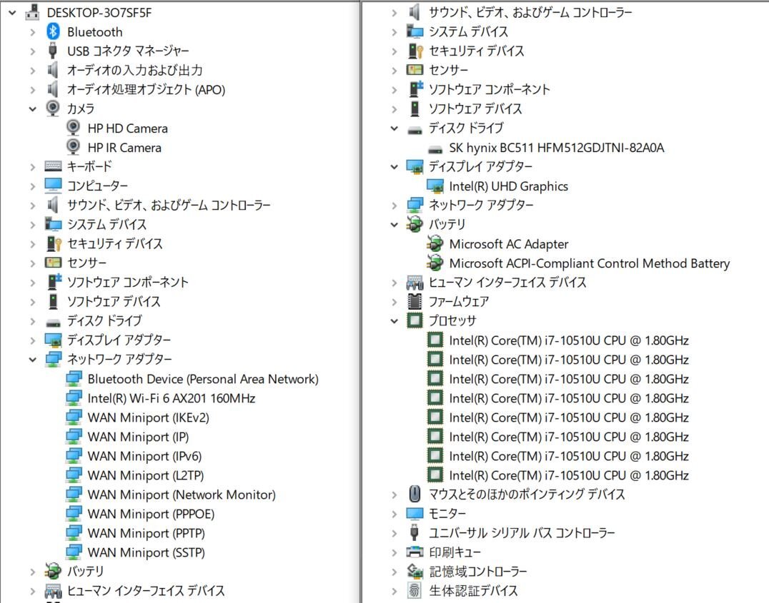Click the プロセッサ category CPU icon
The image size is (769, 603).
[x=415, y=320]
